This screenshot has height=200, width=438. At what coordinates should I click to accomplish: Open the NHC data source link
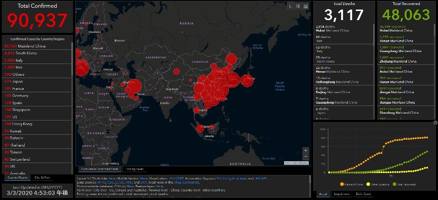pyautogui.click(x=130, y=182)
